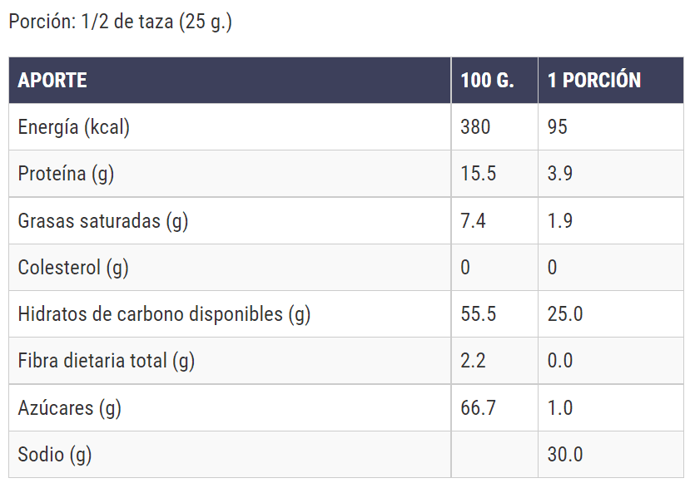The image size is (695, 493).
Task: Click the 2.2 fiber value
Action: coord(473,362)
